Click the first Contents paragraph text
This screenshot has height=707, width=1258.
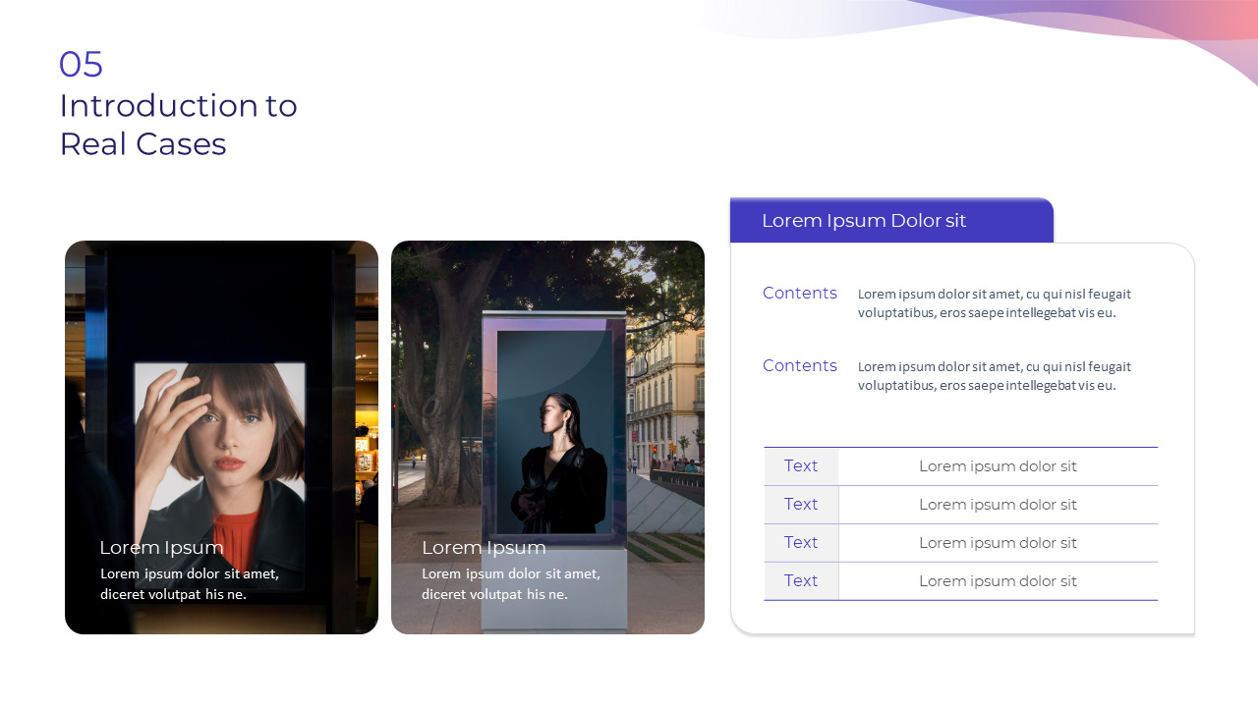994,303
